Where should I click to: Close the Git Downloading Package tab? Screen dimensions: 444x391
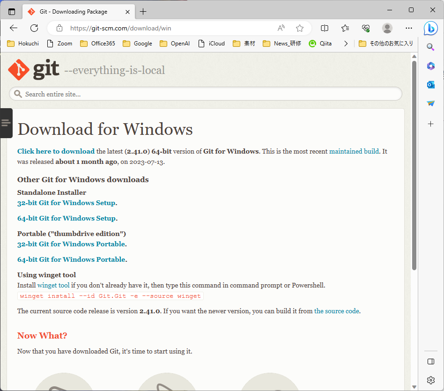pyautogui.click(x=127, y=12)
